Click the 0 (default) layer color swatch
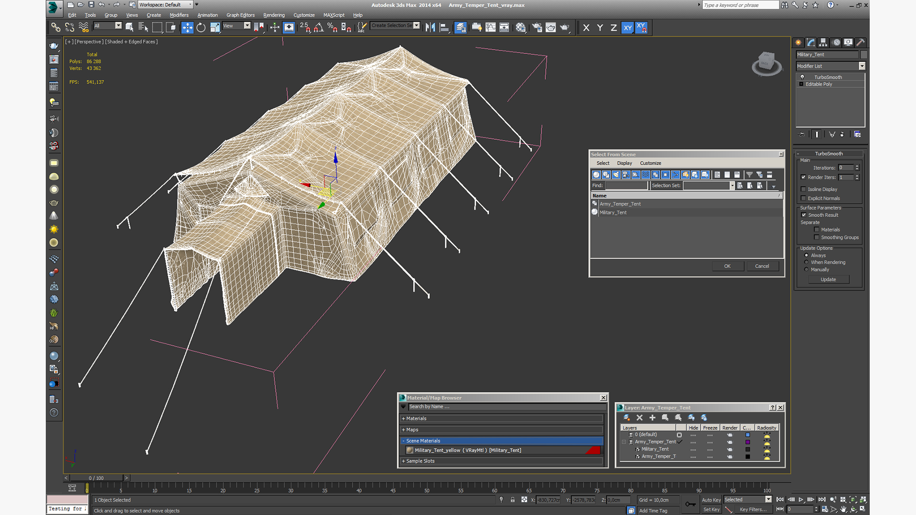This screenshot has height=515, width=916. click(x=748, y=435)
